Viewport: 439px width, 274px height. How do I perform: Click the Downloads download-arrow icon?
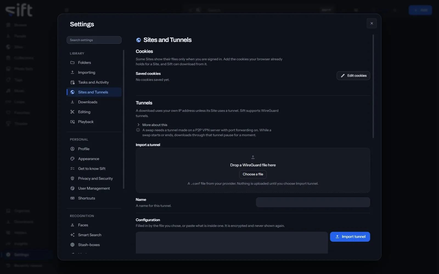pos(72,102)
